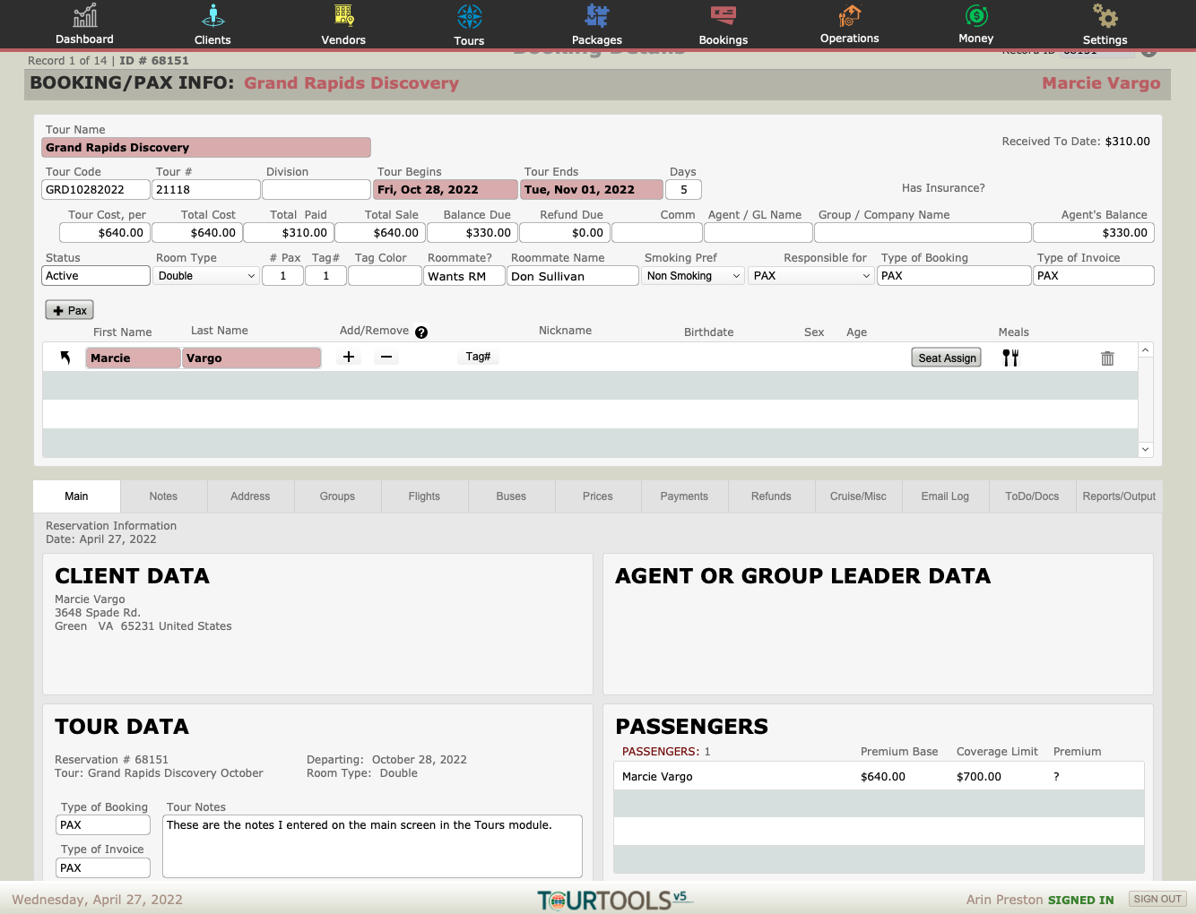Click the Add/Remove help question mark icon
1196x914 pixels.
tap(421, 332)
